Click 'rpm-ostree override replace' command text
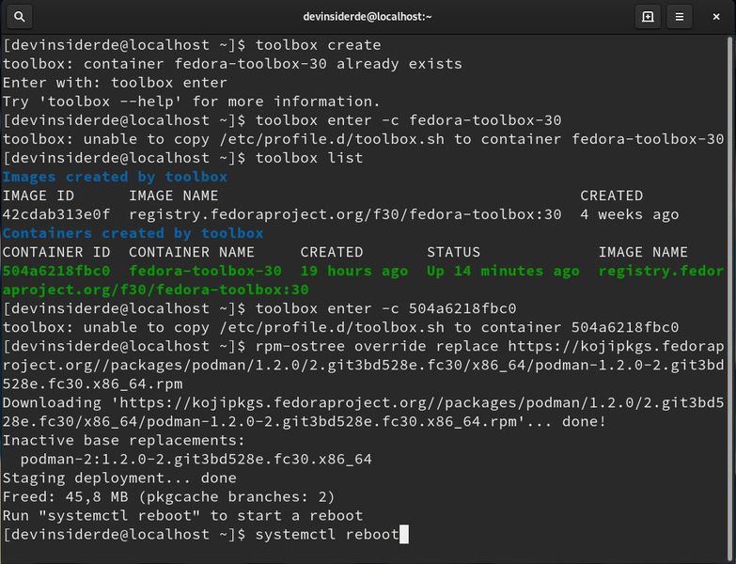Image resolution: width=736 pixels, height=564 pixels. coord(377,346)
